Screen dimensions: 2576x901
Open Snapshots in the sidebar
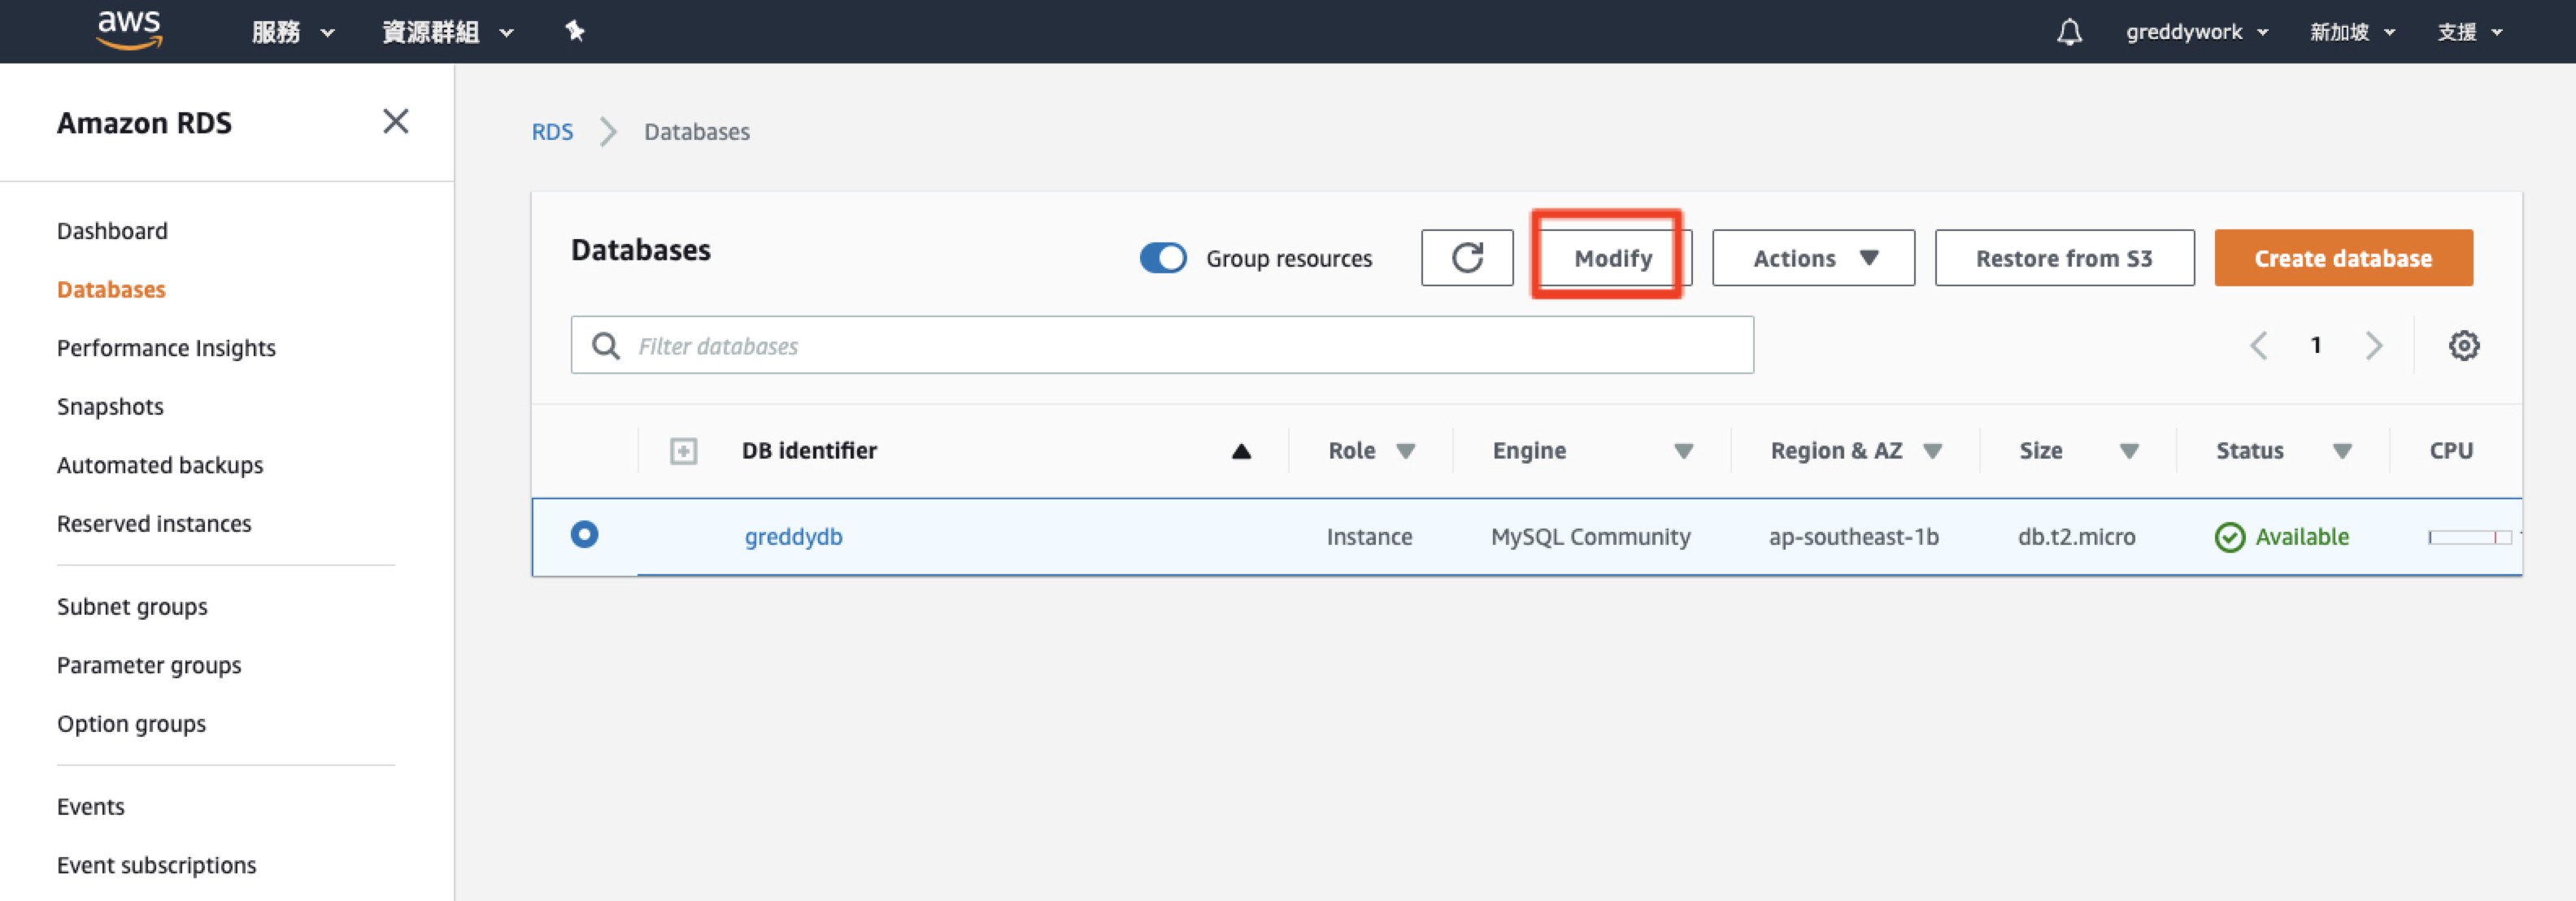point(110,407)
